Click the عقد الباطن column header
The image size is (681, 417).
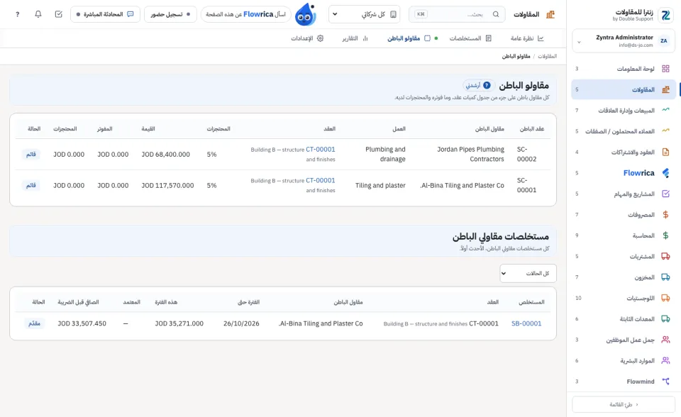point(532,129)
